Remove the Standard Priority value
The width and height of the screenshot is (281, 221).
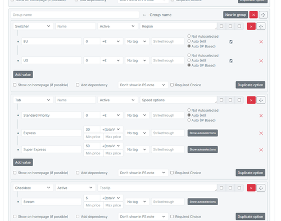pyautogui.click(x=261, y=116)
